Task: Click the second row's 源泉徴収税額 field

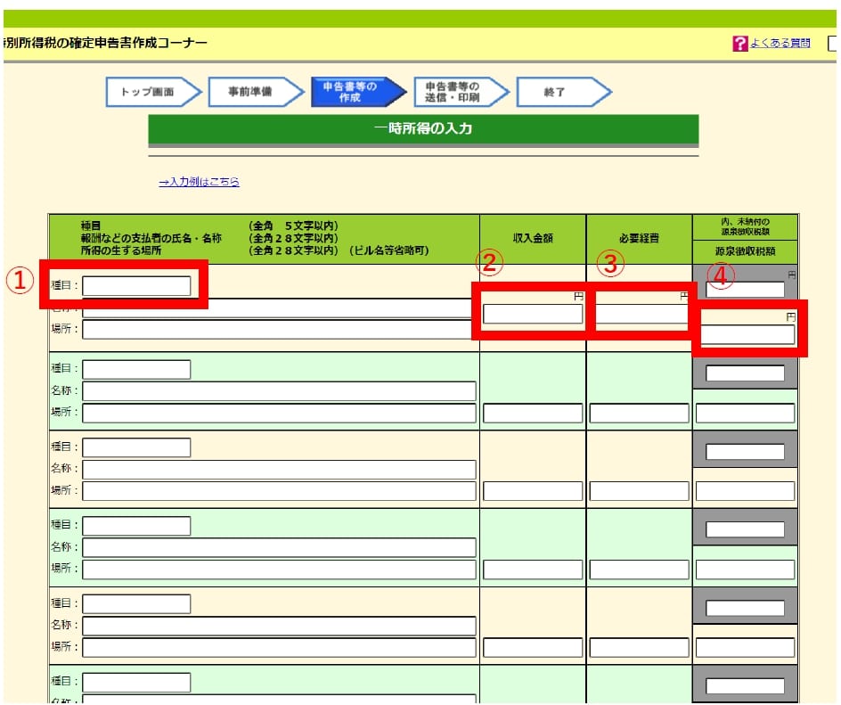Action: (745, 414)
